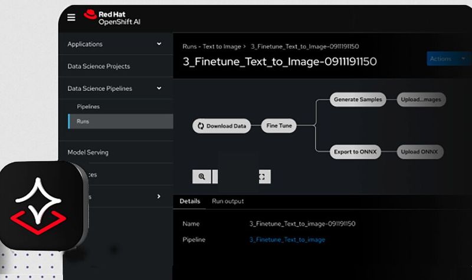Switch to the Run output tab
The width and height of the screenshot is (472, 280).
point(228,202)
